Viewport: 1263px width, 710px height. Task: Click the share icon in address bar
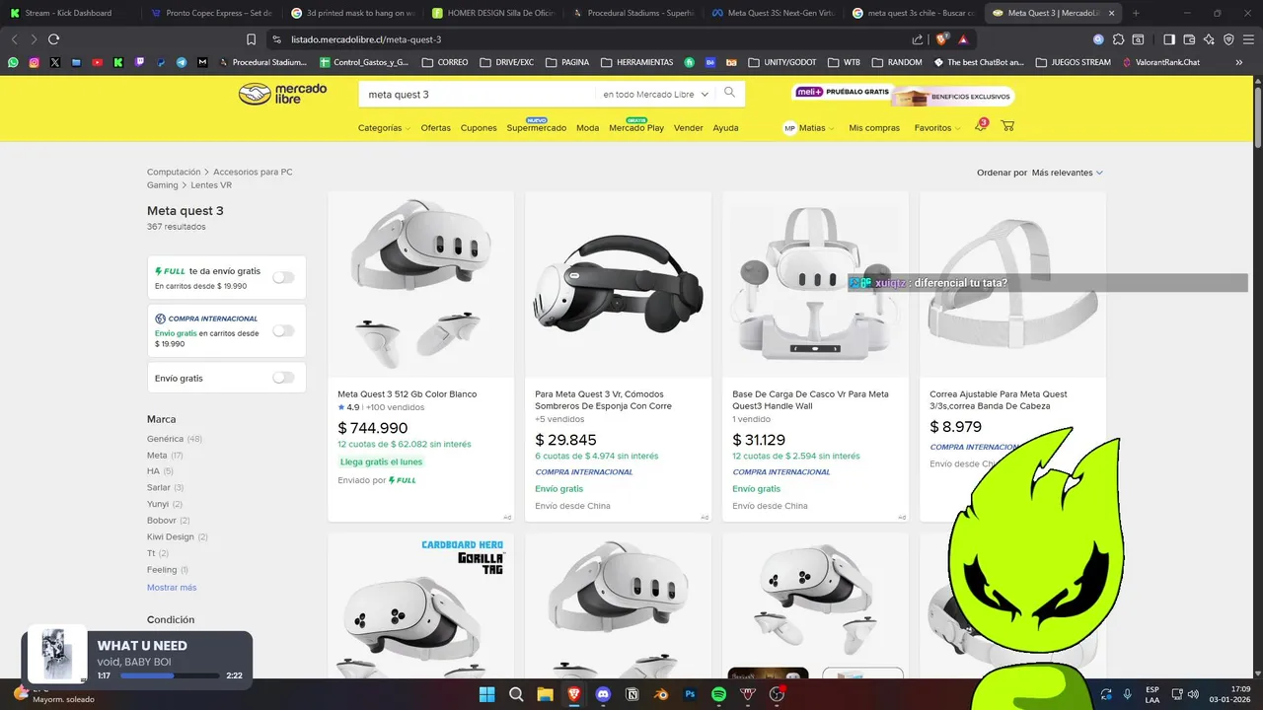[x=918, y=39]
